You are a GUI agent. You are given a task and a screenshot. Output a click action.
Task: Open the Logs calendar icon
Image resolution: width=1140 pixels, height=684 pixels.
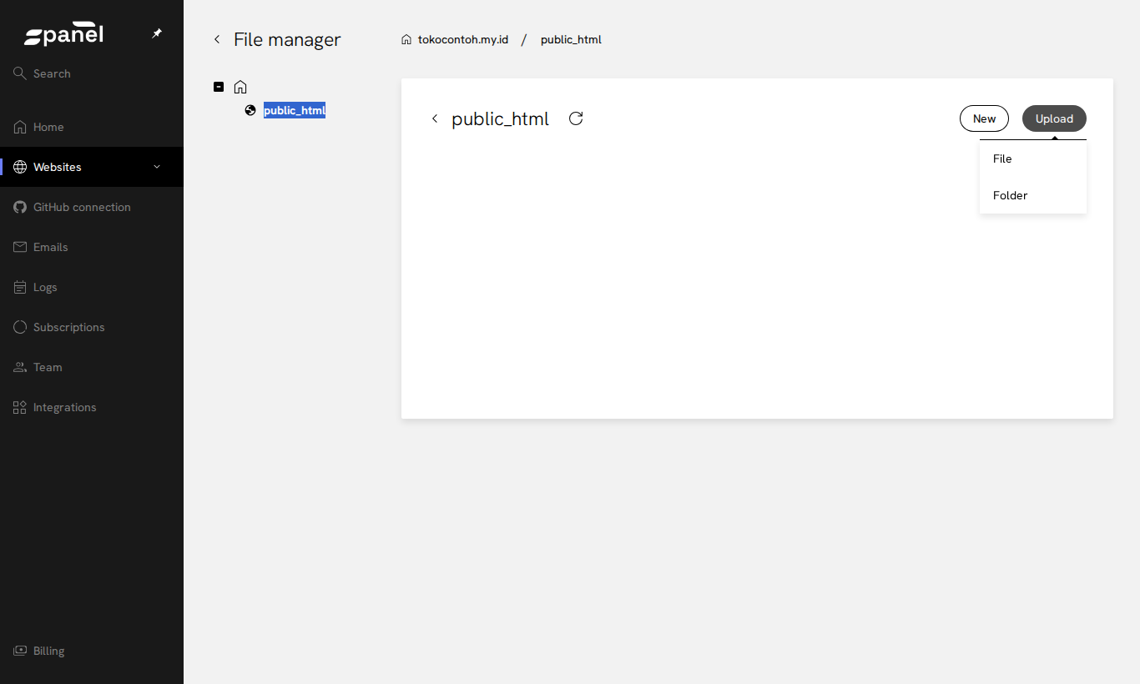[20, 287]
